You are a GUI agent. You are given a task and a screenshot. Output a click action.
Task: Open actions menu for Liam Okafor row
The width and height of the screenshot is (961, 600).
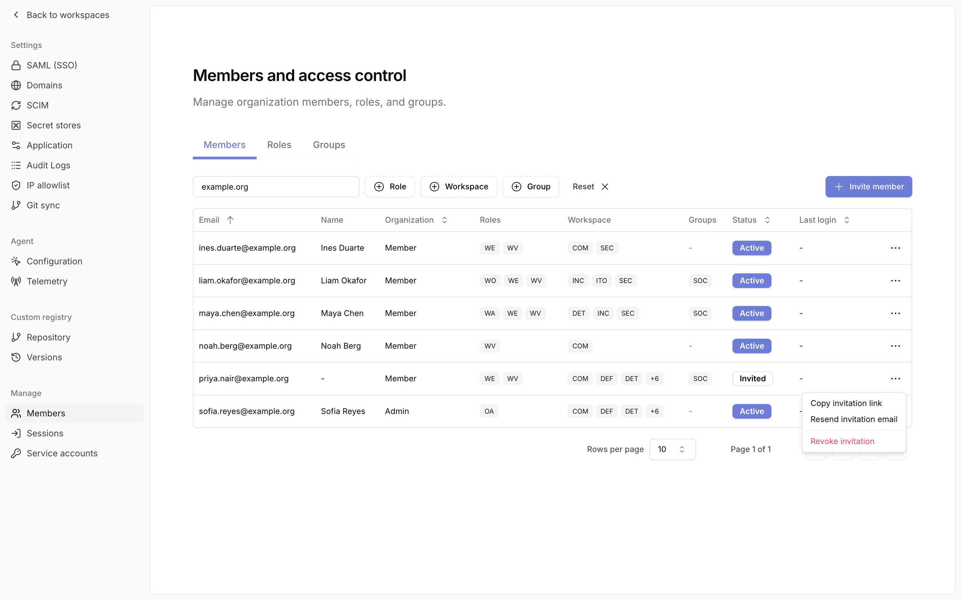pyautogui.click(x=896, y=281)
